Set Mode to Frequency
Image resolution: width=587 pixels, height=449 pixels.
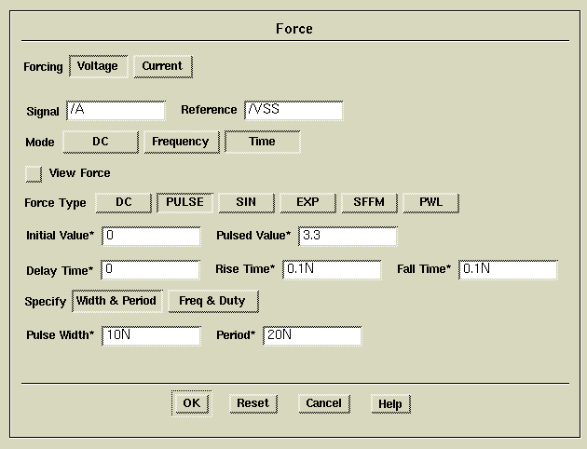(x=181, y=142)
